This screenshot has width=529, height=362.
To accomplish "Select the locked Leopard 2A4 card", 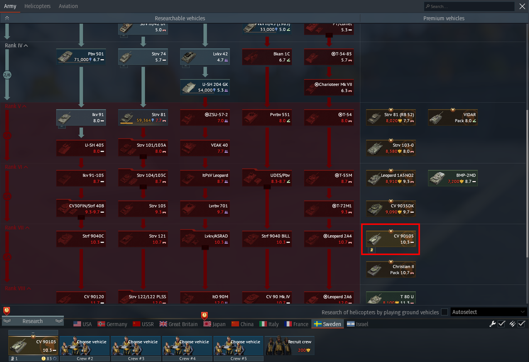I will pos(329,239).
